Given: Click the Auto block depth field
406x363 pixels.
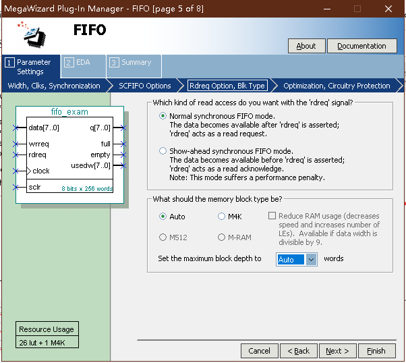Looking at the screenshot, I should point(291,259).
